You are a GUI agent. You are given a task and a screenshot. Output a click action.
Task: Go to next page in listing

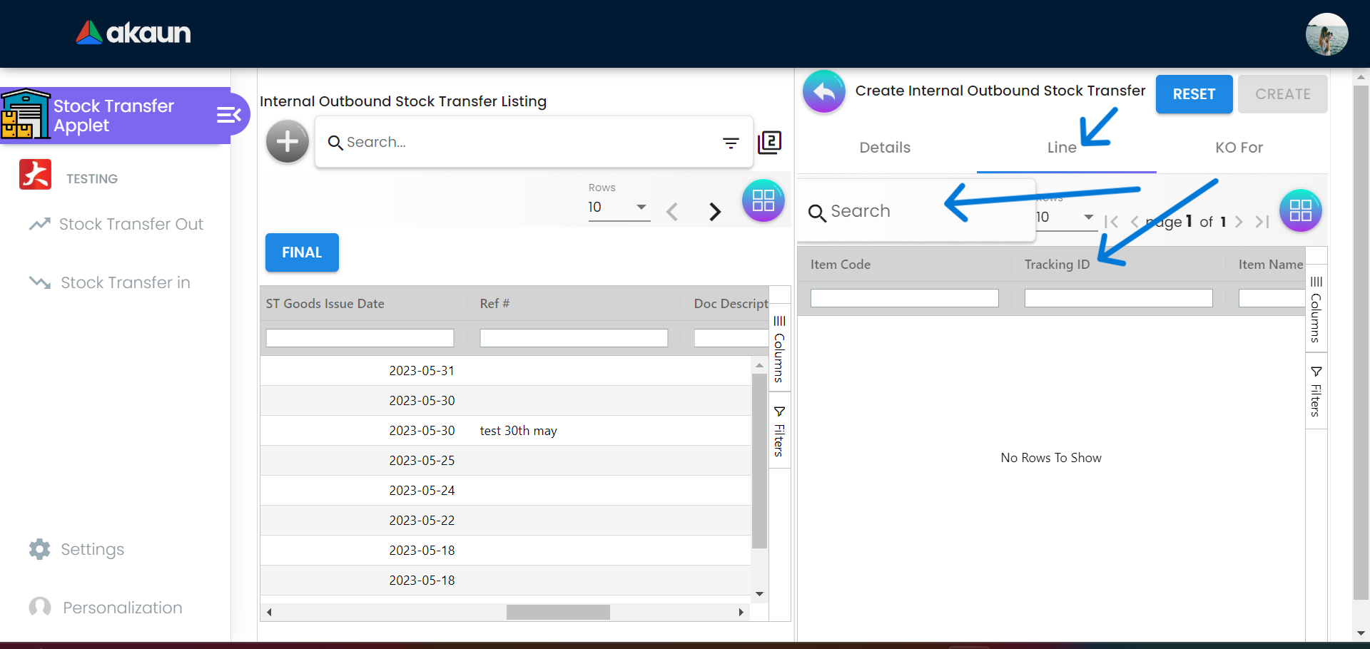pyautogui.click(x=715, y=212)
